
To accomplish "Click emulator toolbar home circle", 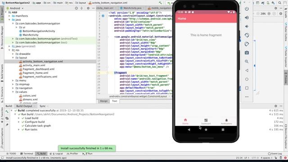I will 247,79.
